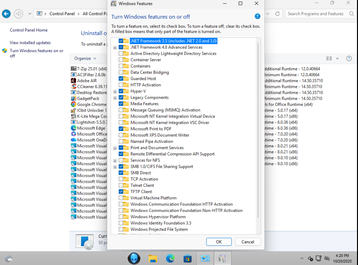The width and height of the screenshot is (358, 265).
Task: Click the view layout icon in Programs list
Action: coord(329,59)
